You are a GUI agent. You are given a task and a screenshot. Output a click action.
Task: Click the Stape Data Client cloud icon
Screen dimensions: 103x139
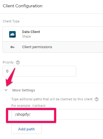[x=12, y=34]
